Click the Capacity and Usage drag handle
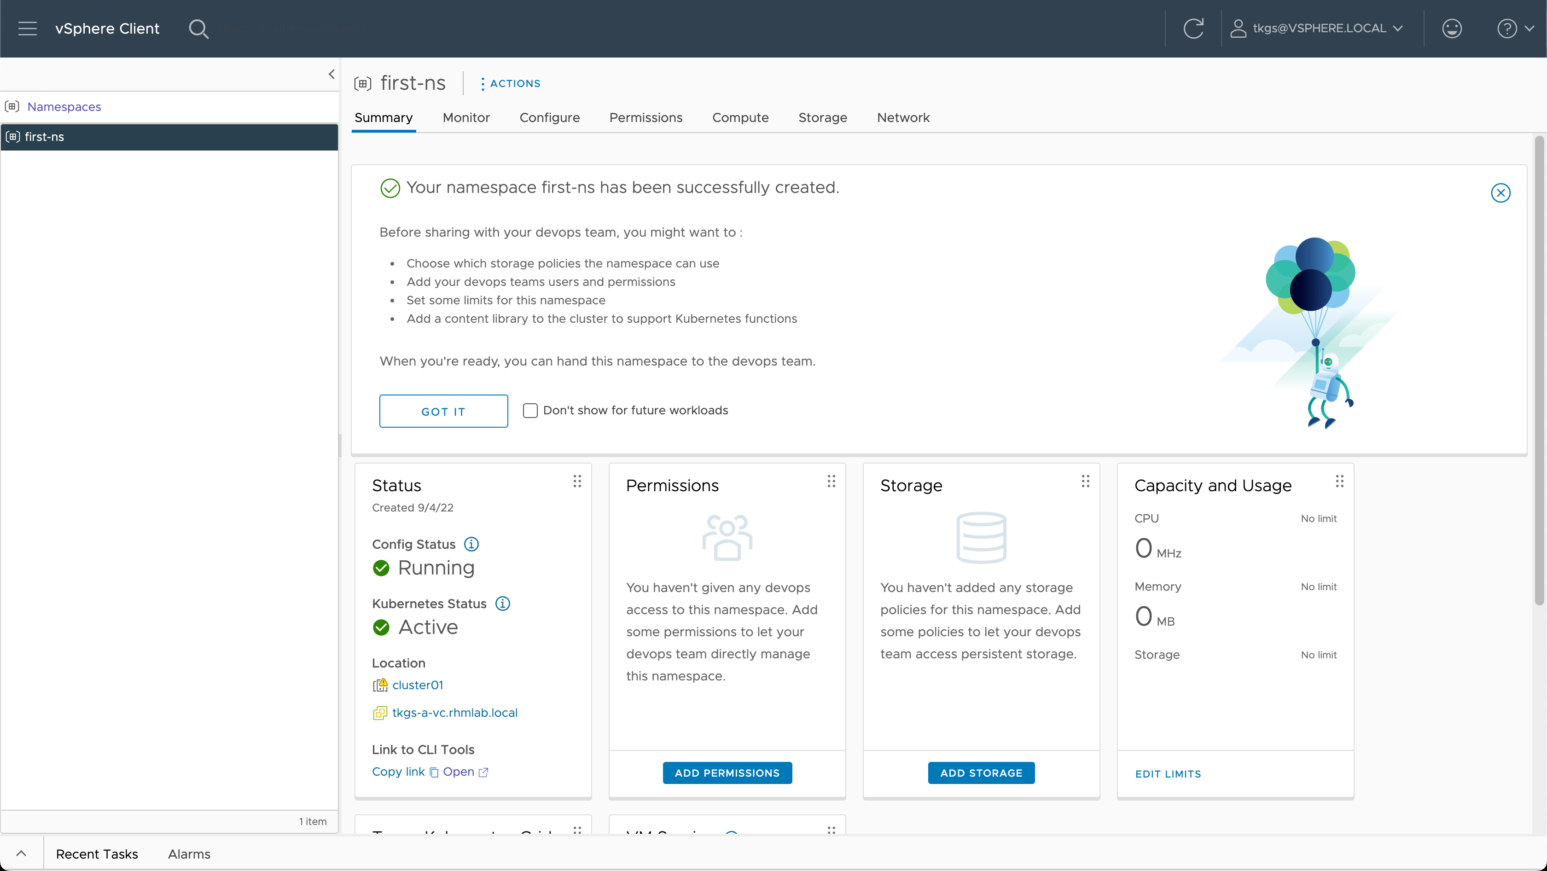This screenshot has width=1547, height=871. [x=1339, y=481]
